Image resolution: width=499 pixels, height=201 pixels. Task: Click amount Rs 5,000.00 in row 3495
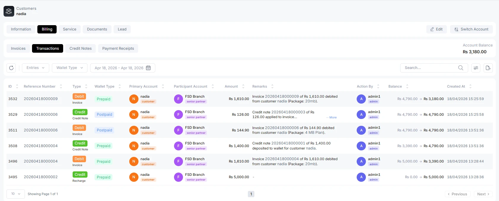click(x=239, y=177)
